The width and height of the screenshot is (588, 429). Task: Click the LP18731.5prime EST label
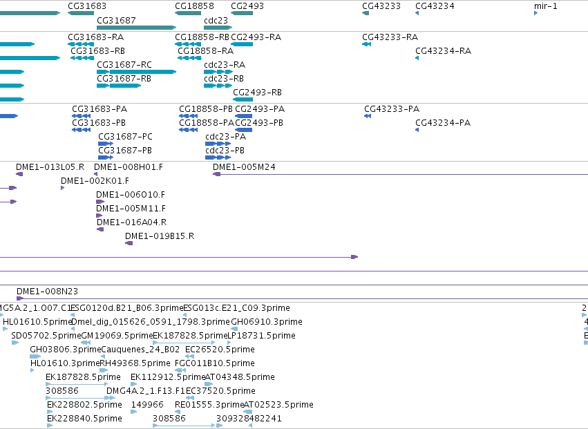click(261, 336)
